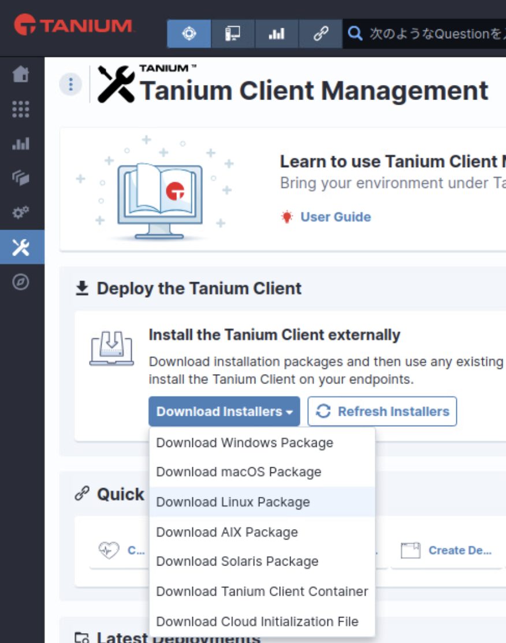Click the Tanium logo in header
The height and width of the screenshot is (643, 506).
73,25
